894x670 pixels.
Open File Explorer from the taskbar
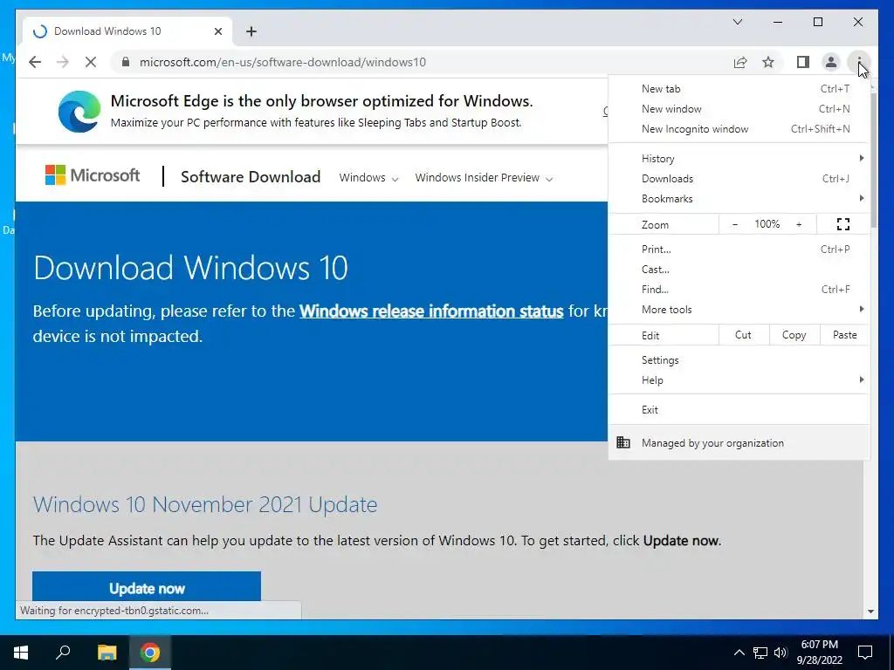(x=107, y=653)
